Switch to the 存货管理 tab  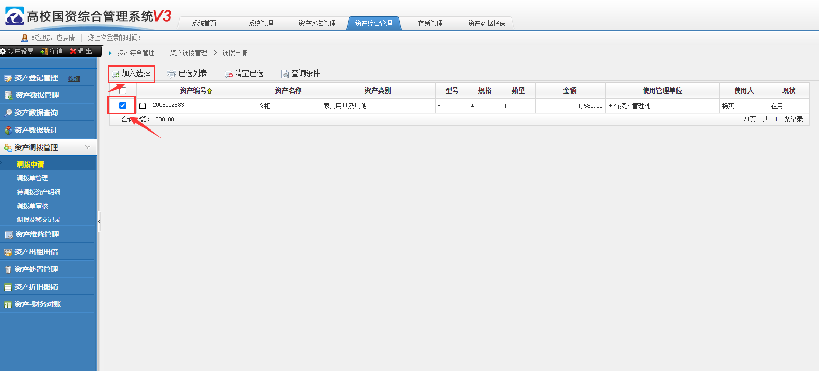click(430, 23)
